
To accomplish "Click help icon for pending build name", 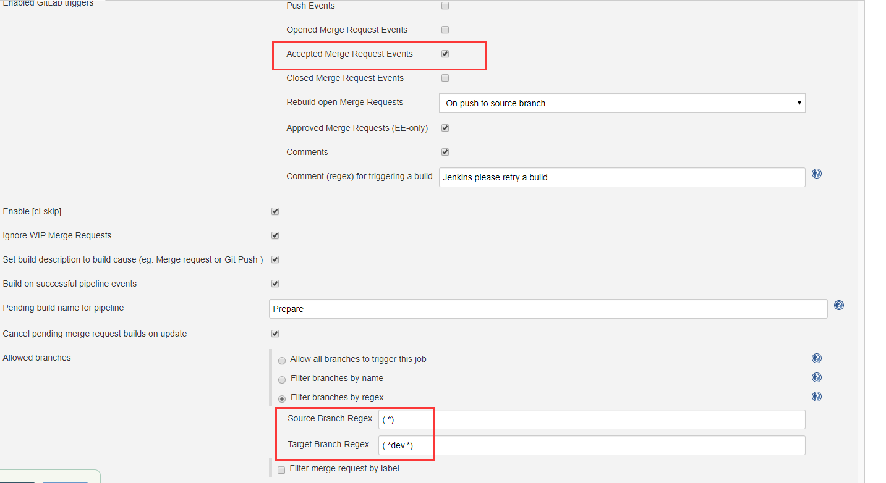I will 838,305.
